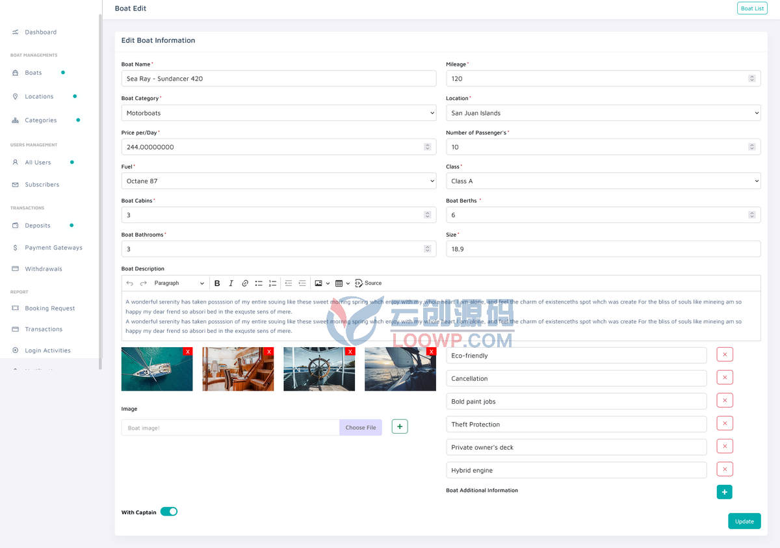
Task: Click the Boat Name input field
Action: (279, 79)
